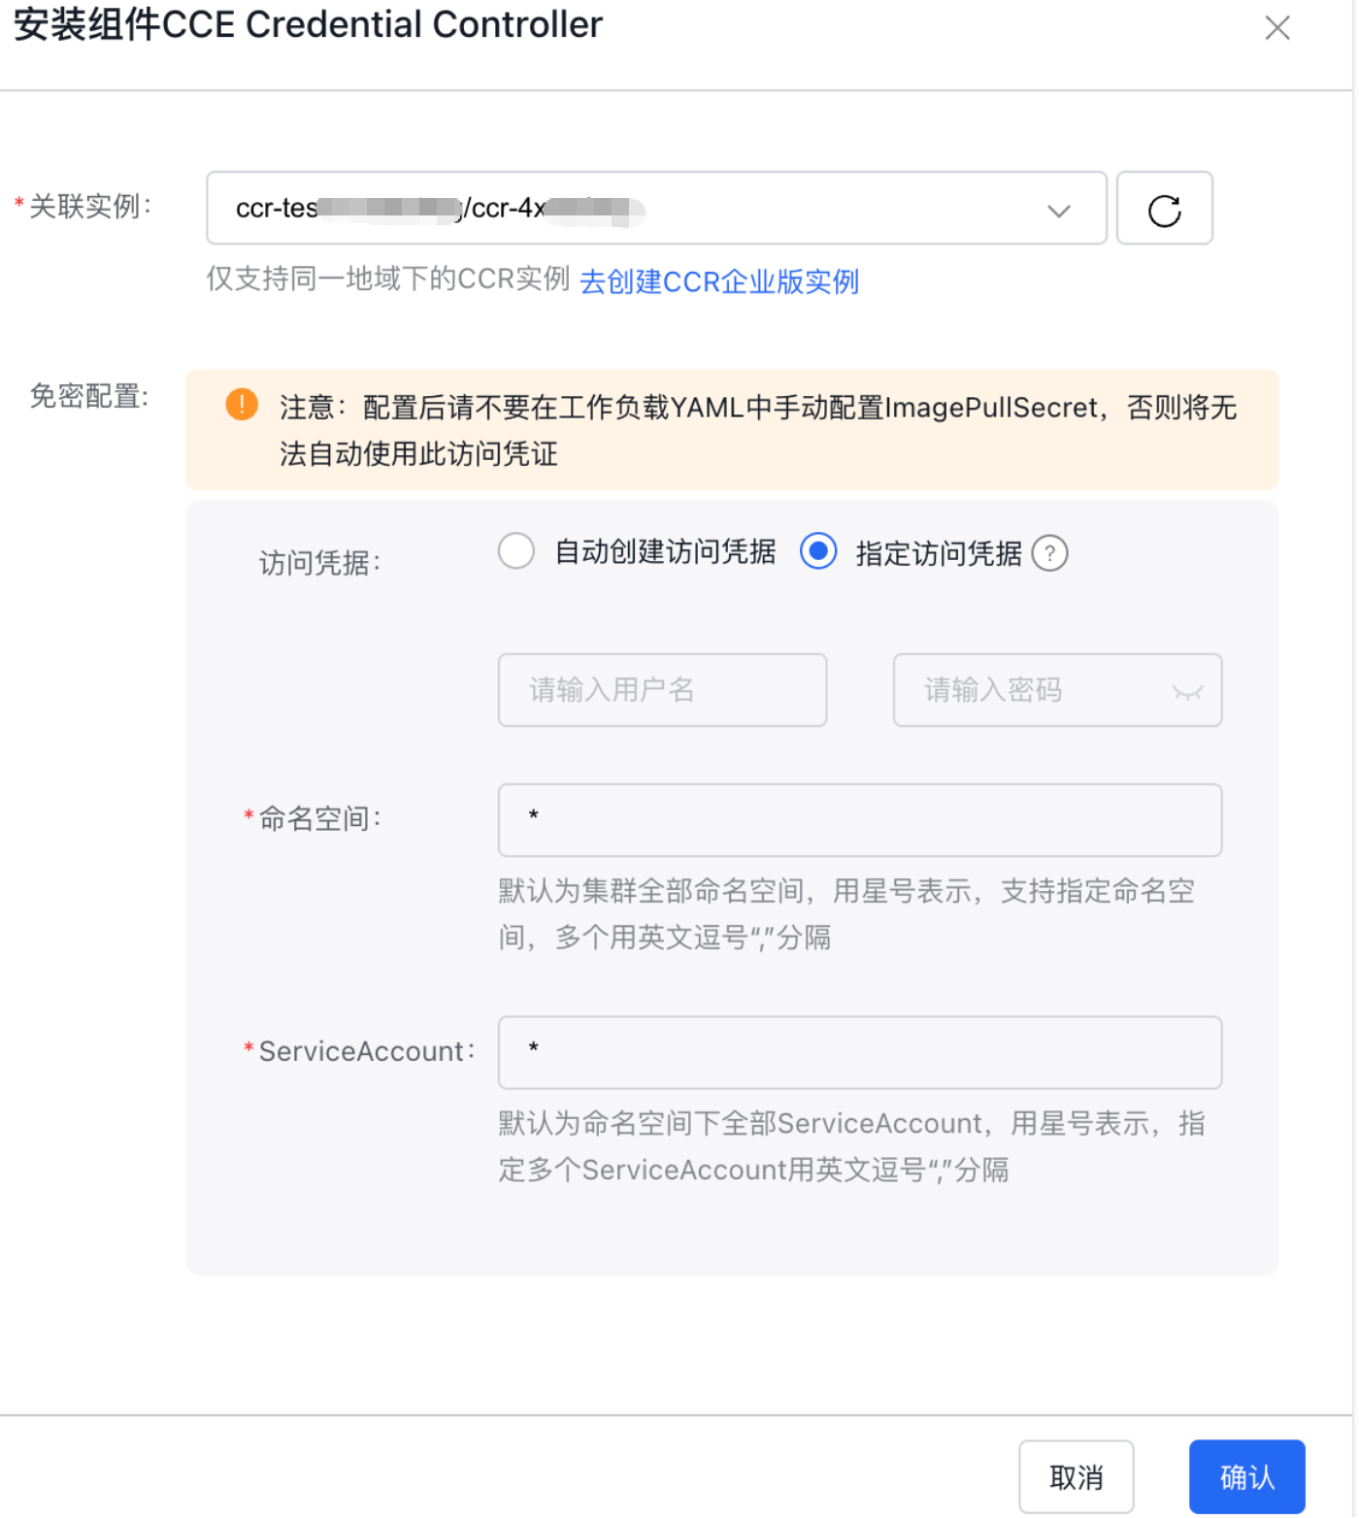Click the ImagePullSecret warning notice text
This screenshot has height=1518, width=1359.
[757, 430]
